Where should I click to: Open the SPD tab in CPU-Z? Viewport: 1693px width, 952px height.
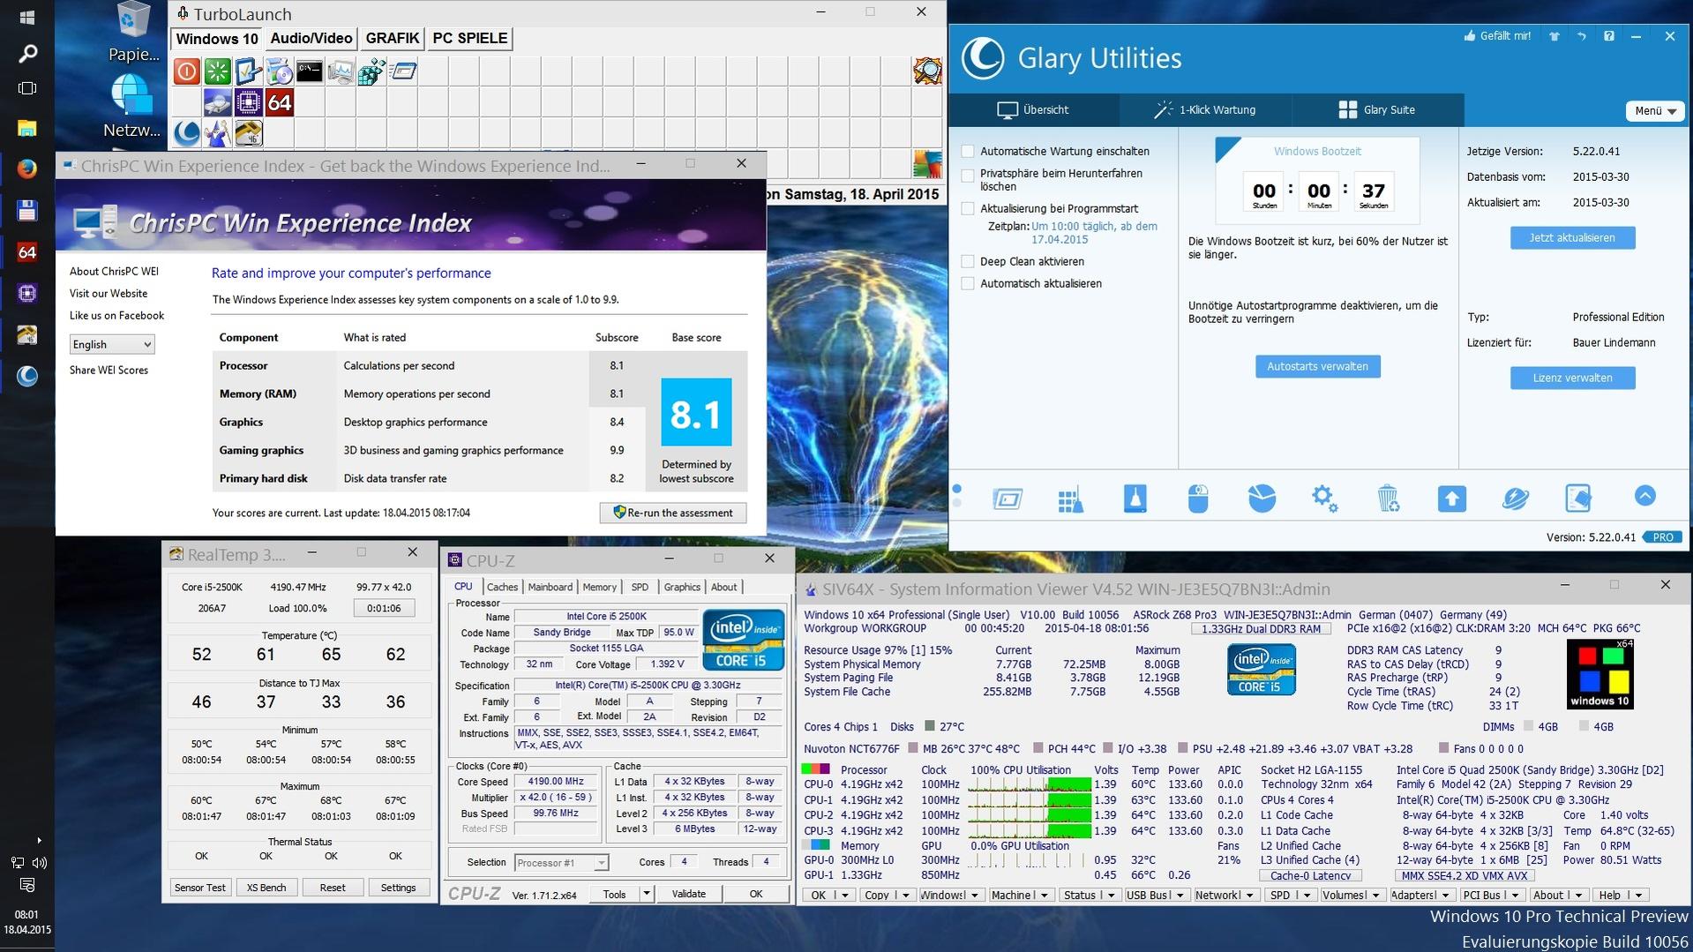point(640,587)
